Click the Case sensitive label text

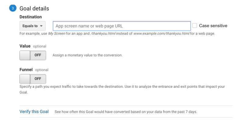click(213, 26)
